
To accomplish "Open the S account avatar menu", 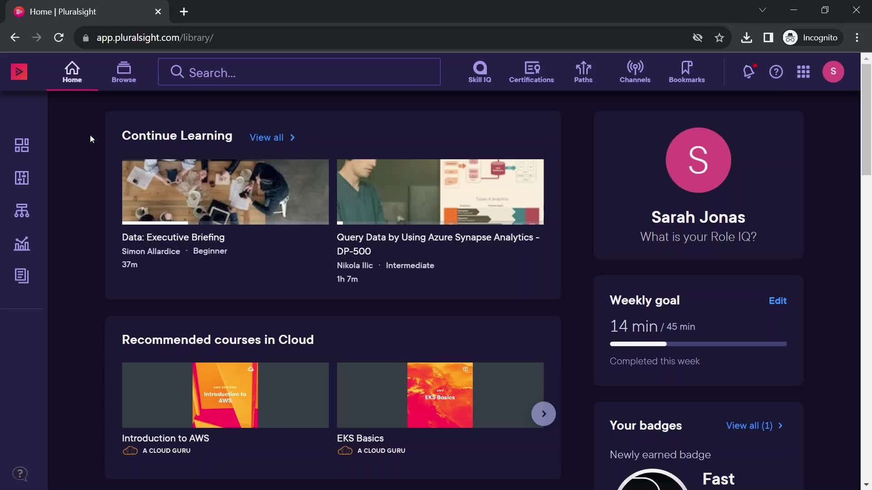I will coord(833,72).
